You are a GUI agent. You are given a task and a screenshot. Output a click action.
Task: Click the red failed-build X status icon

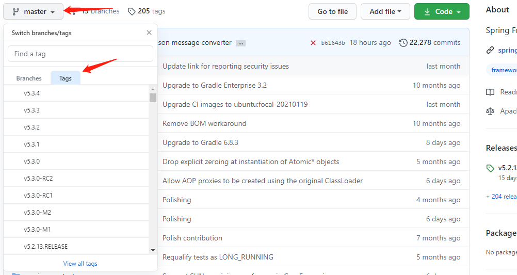tap(313, 43)
